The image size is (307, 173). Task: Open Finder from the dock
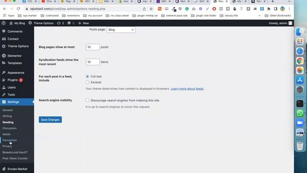299,32
